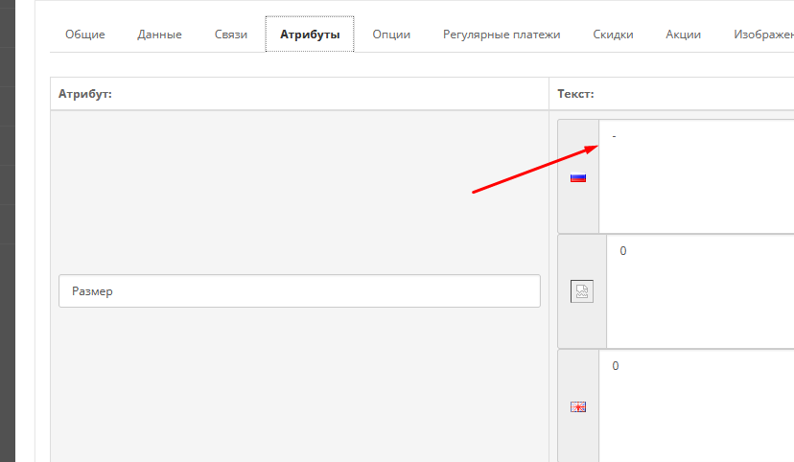This screenshot has width=794, height=462.
Task: Go to the Опции tab
Action: click(x=391, y=35)
